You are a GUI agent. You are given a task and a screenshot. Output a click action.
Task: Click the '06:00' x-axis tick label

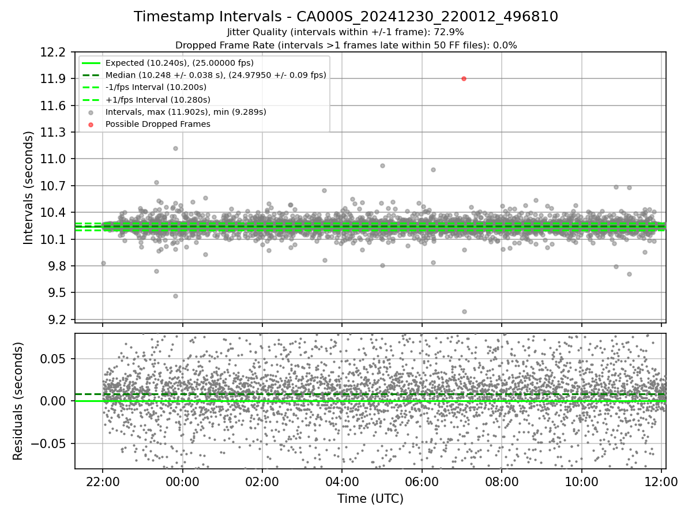[x=422, y=483]
